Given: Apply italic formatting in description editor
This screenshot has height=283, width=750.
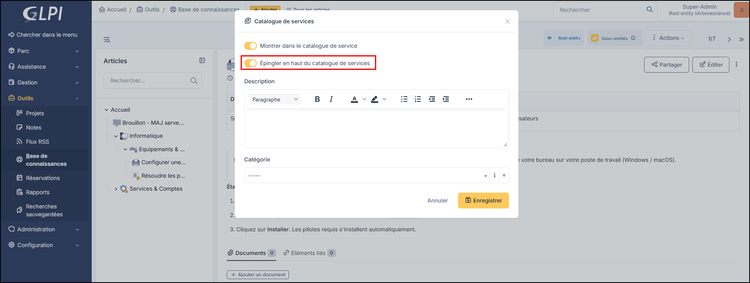Looking at the screenshot, I should point(331,99).
